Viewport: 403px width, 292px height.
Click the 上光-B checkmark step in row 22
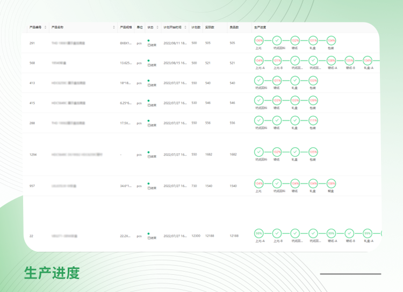(277, 233)
